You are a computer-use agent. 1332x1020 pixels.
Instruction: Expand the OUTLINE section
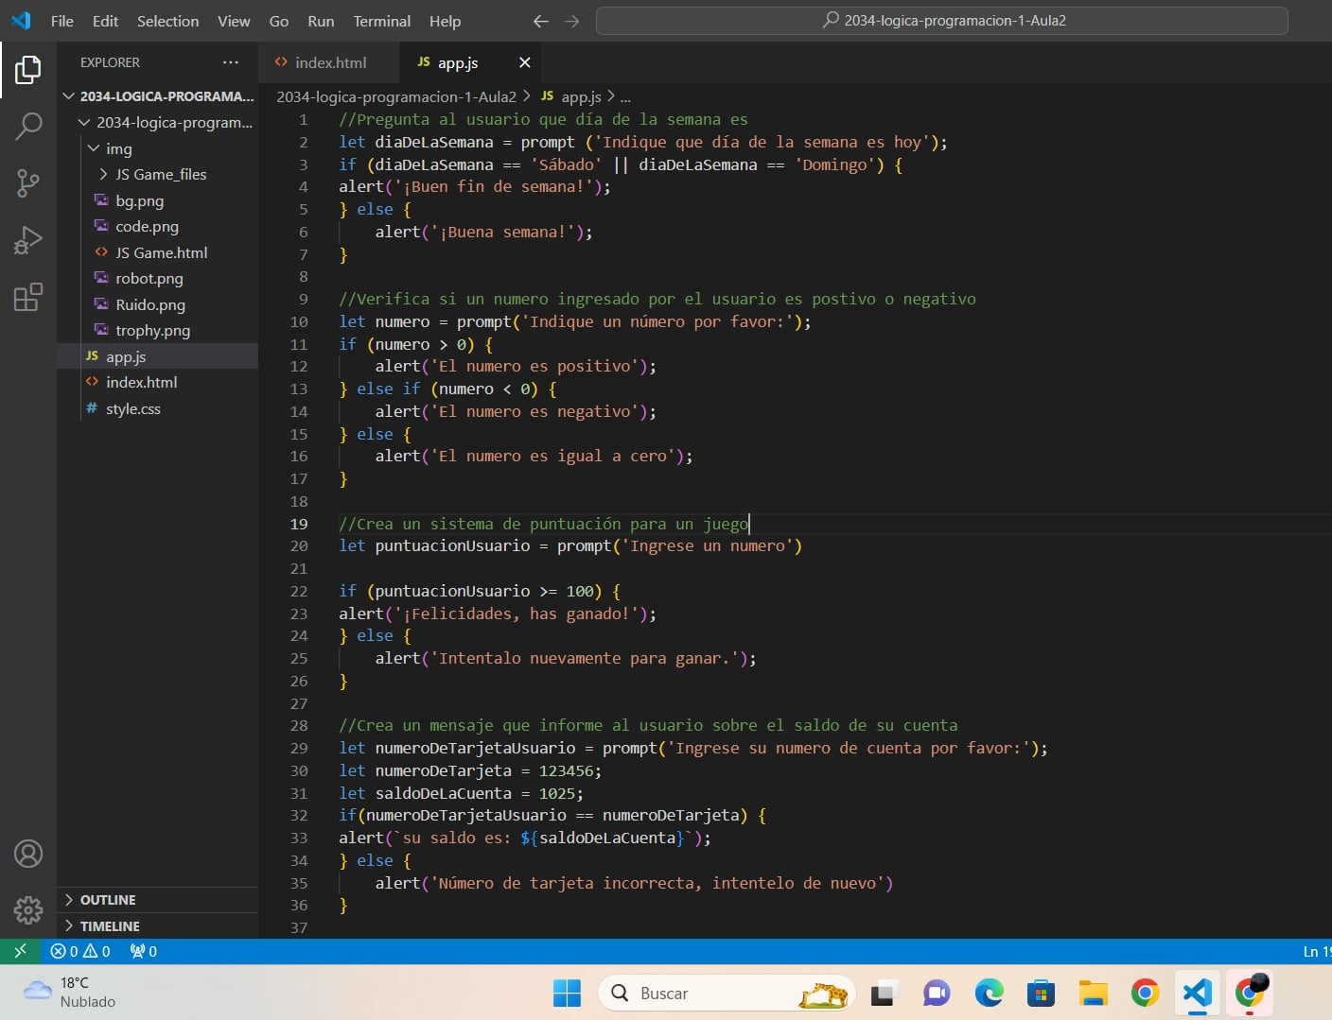pyautogui.click(x=157, y=900)
